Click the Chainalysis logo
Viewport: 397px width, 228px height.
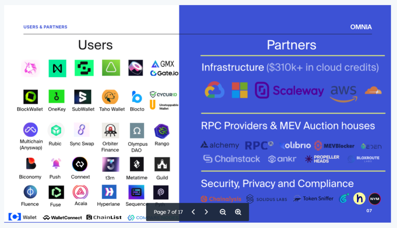pos(221,199)
